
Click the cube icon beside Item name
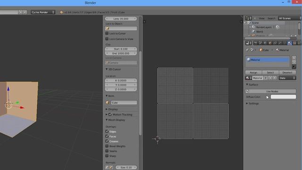(108, 103)
